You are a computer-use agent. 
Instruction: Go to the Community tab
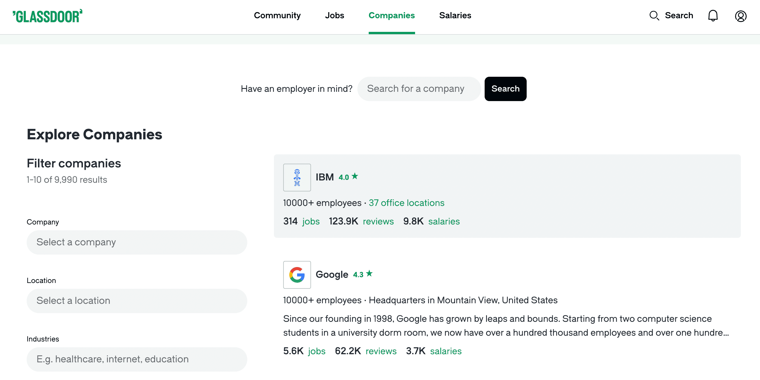coord(277,15)
